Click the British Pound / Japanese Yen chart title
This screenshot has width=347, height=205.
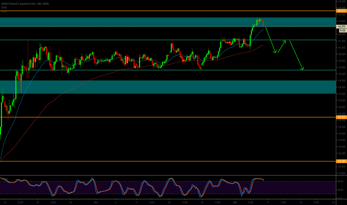[18, 4]
